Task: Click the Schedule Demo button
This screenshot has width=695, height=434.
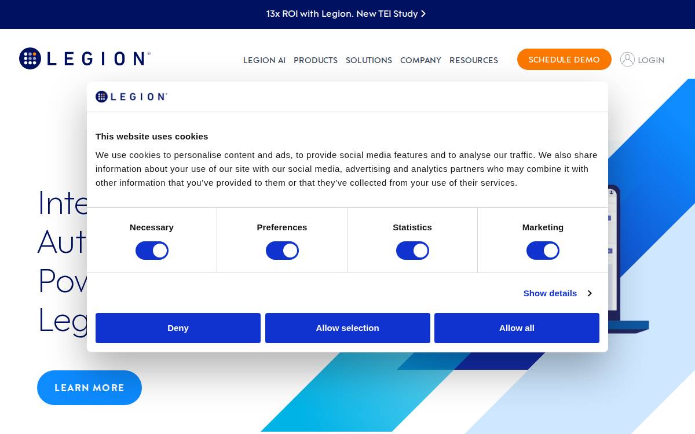Action: 564,60
